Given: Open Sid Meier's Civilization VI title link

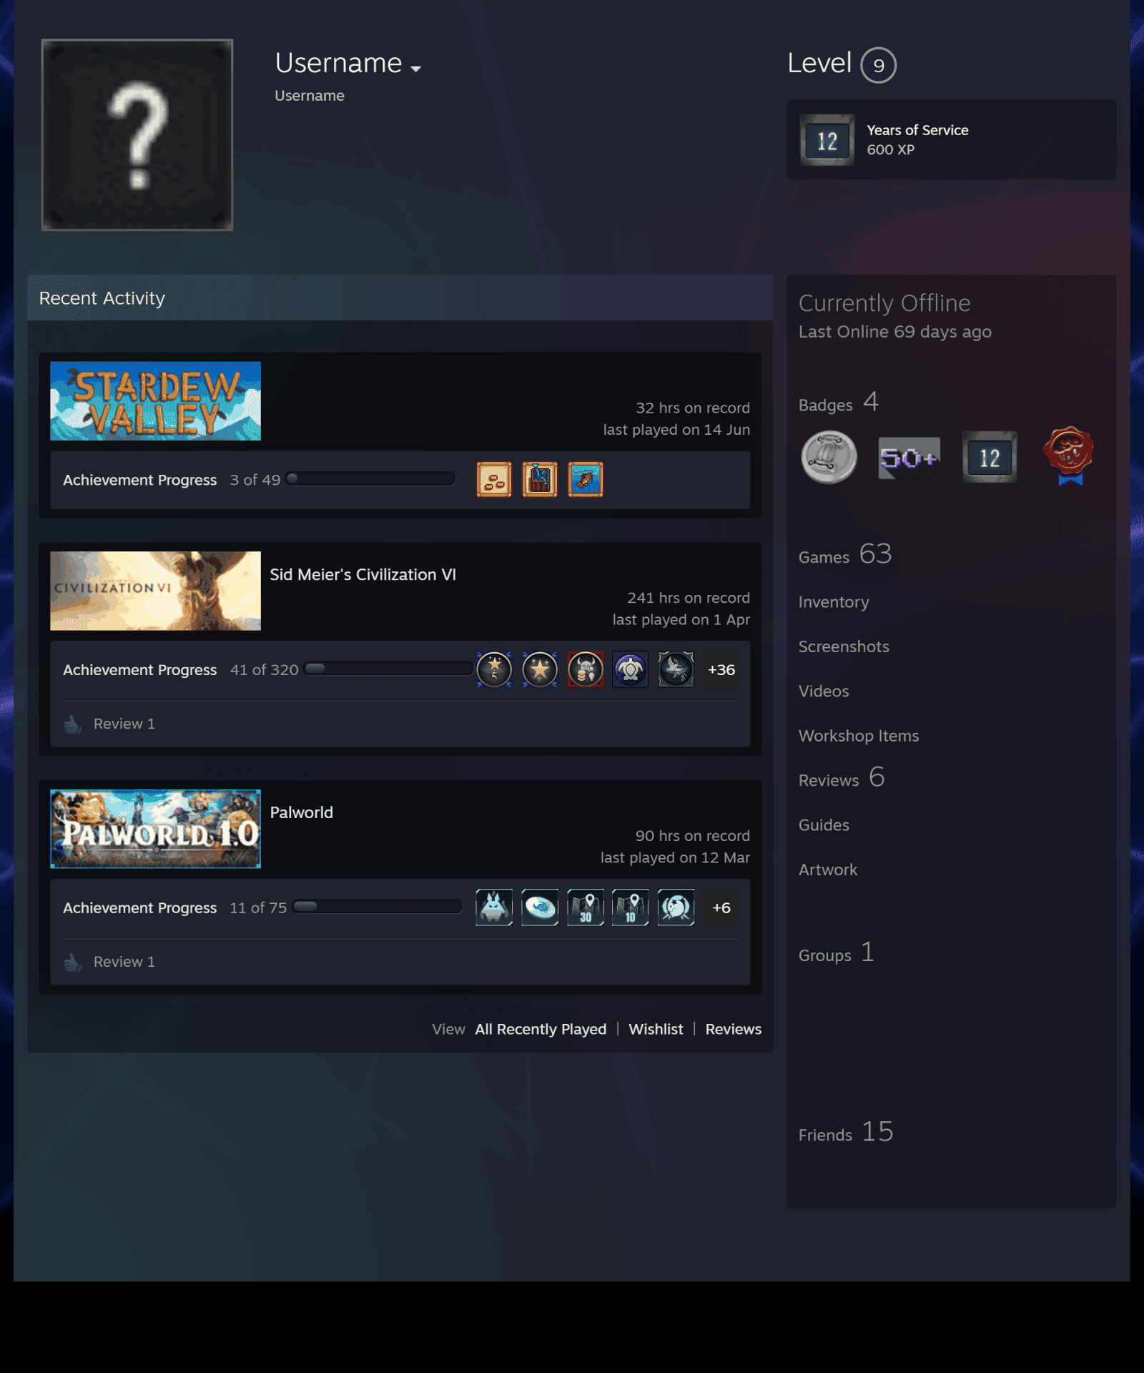Looking at the screenshot, I should tap(363, 574).
